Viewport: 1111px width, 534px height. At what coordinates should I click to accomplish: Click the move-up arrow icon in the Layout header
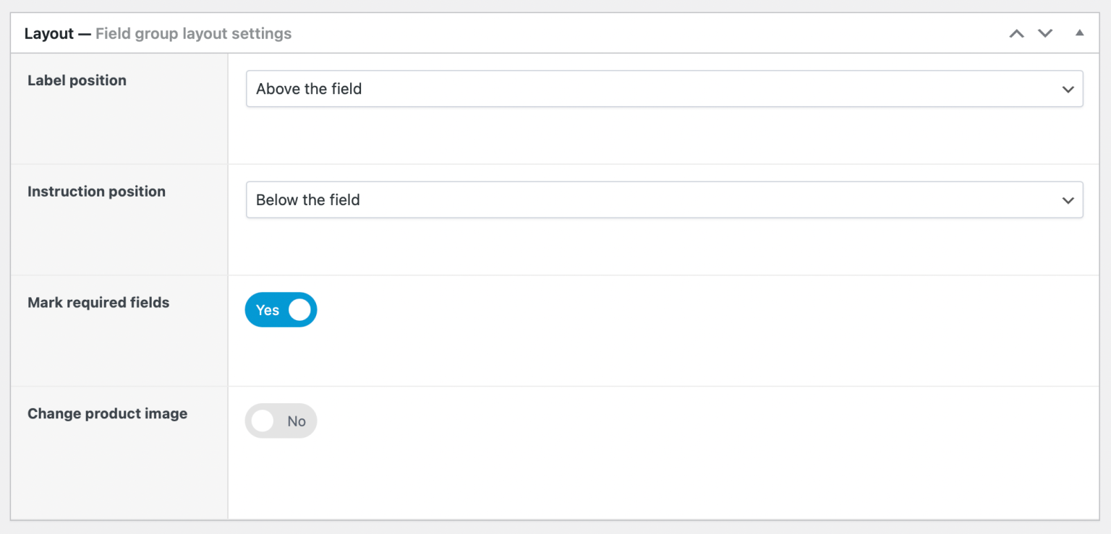click(1016, 33)
